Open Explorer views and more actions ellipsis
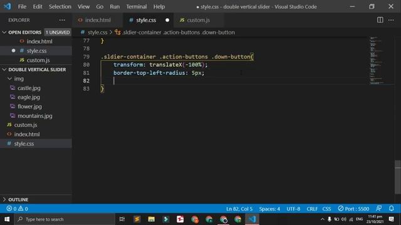The width and height of the screenshot is (401, 225). click(x=62, y=20)
